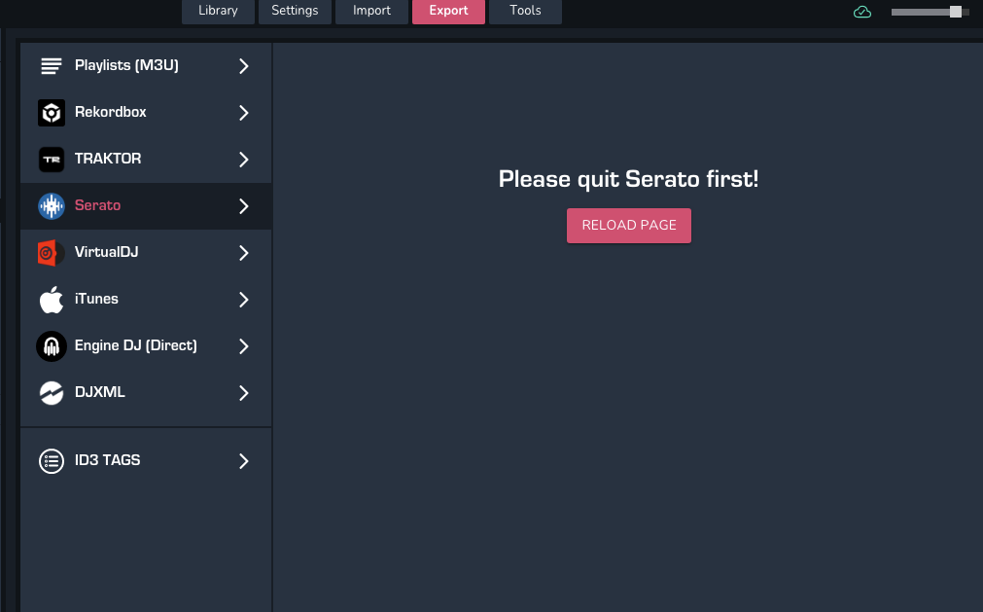
Task: Switch to the Library tab
Action: tap(218, 11)
